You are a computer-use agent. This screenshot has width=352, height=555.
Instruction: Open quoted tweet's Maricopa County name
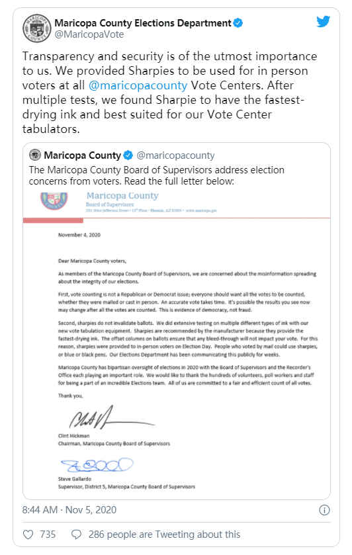pos(83,155)
